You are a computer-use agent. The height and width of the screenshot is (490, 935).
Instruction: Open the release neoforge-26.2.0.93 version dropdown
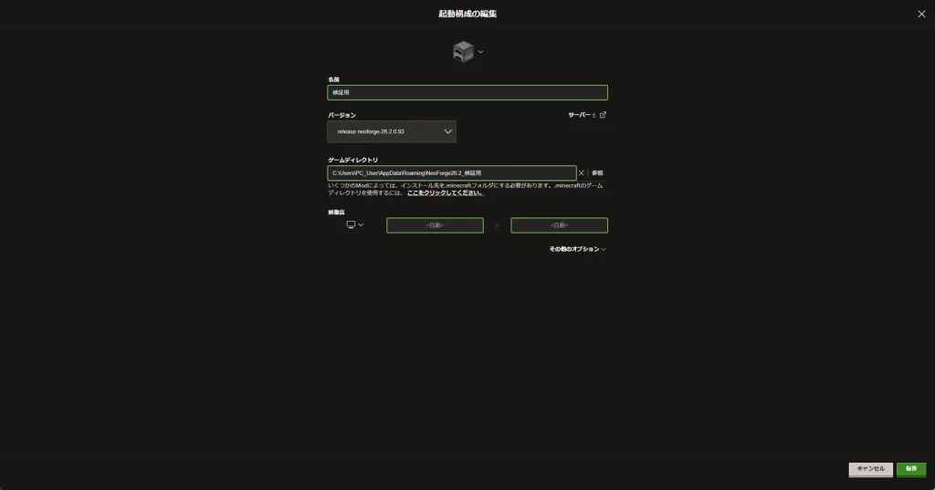coord(392,131)
